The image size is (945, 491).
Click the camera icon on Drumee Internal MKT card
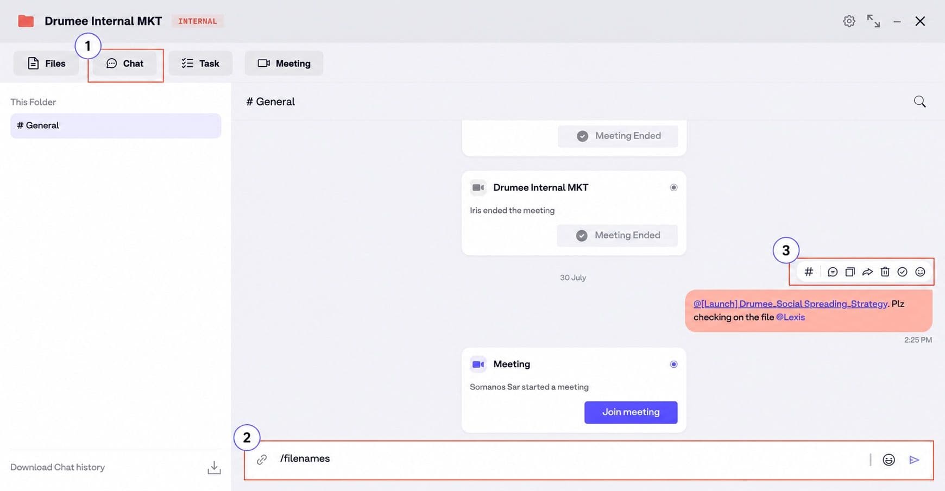click(478, 187)
